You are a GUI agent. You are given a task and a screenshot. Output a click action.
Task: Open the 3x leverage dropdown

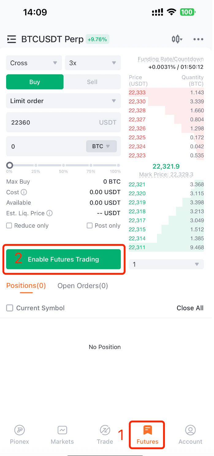coord(93,63)
